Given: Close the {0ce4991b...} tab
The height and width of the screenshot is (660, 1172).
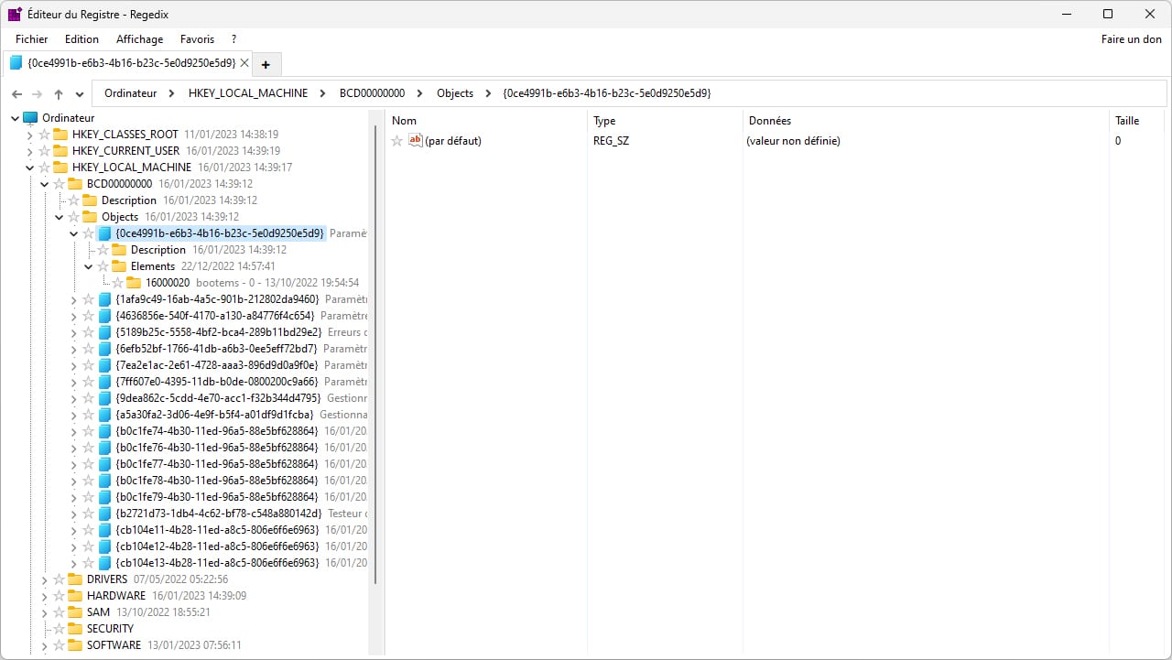Looking at the screenshot, I should (x=244, y=63).
